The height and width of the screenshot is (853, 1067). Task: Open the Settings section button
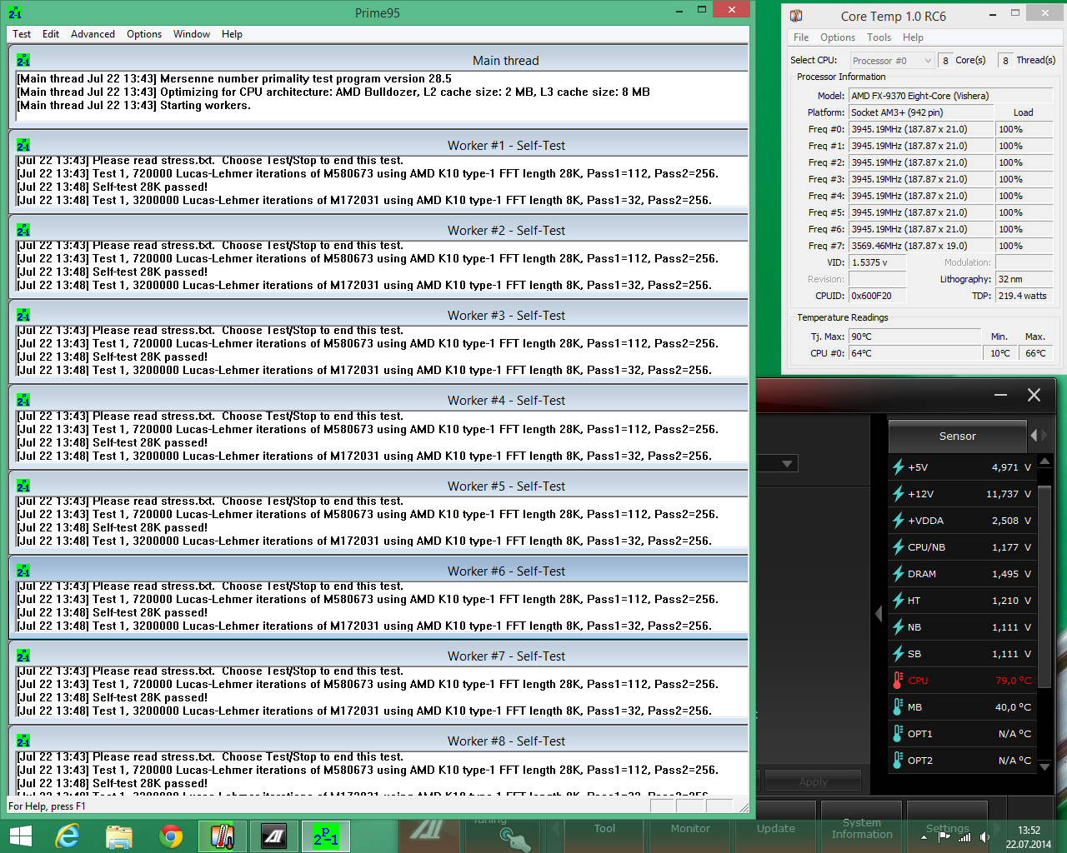[947, 829]
